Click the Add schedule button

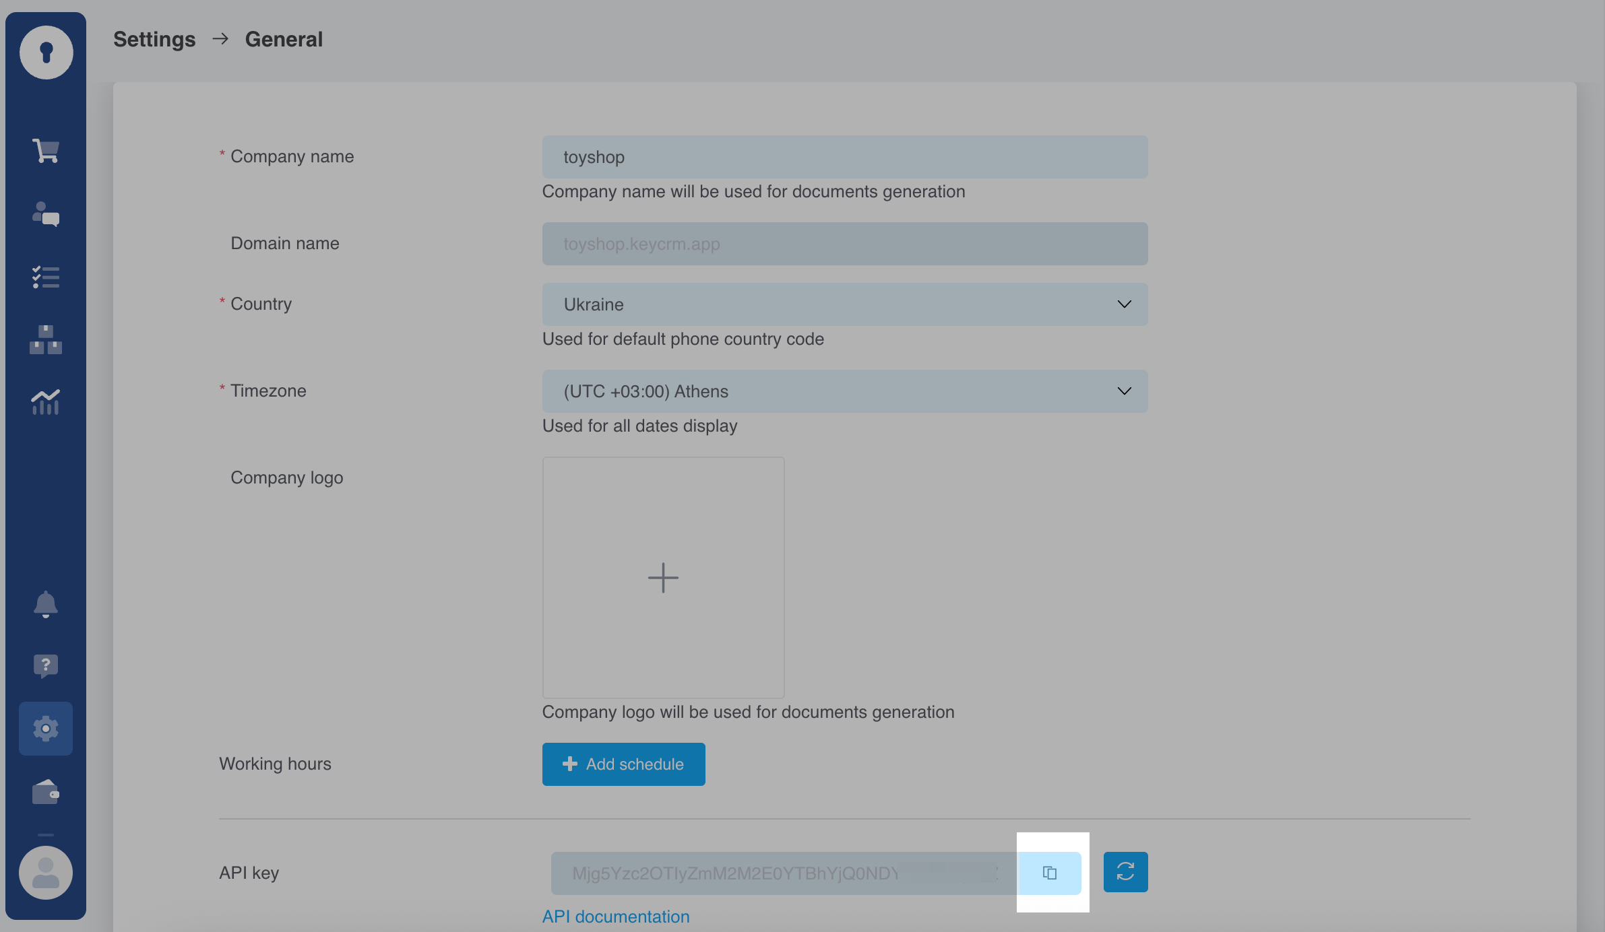point(623,764)
